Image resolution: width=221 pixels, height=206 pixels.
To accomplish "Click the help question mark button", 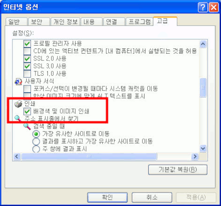I will click(203, 7).
